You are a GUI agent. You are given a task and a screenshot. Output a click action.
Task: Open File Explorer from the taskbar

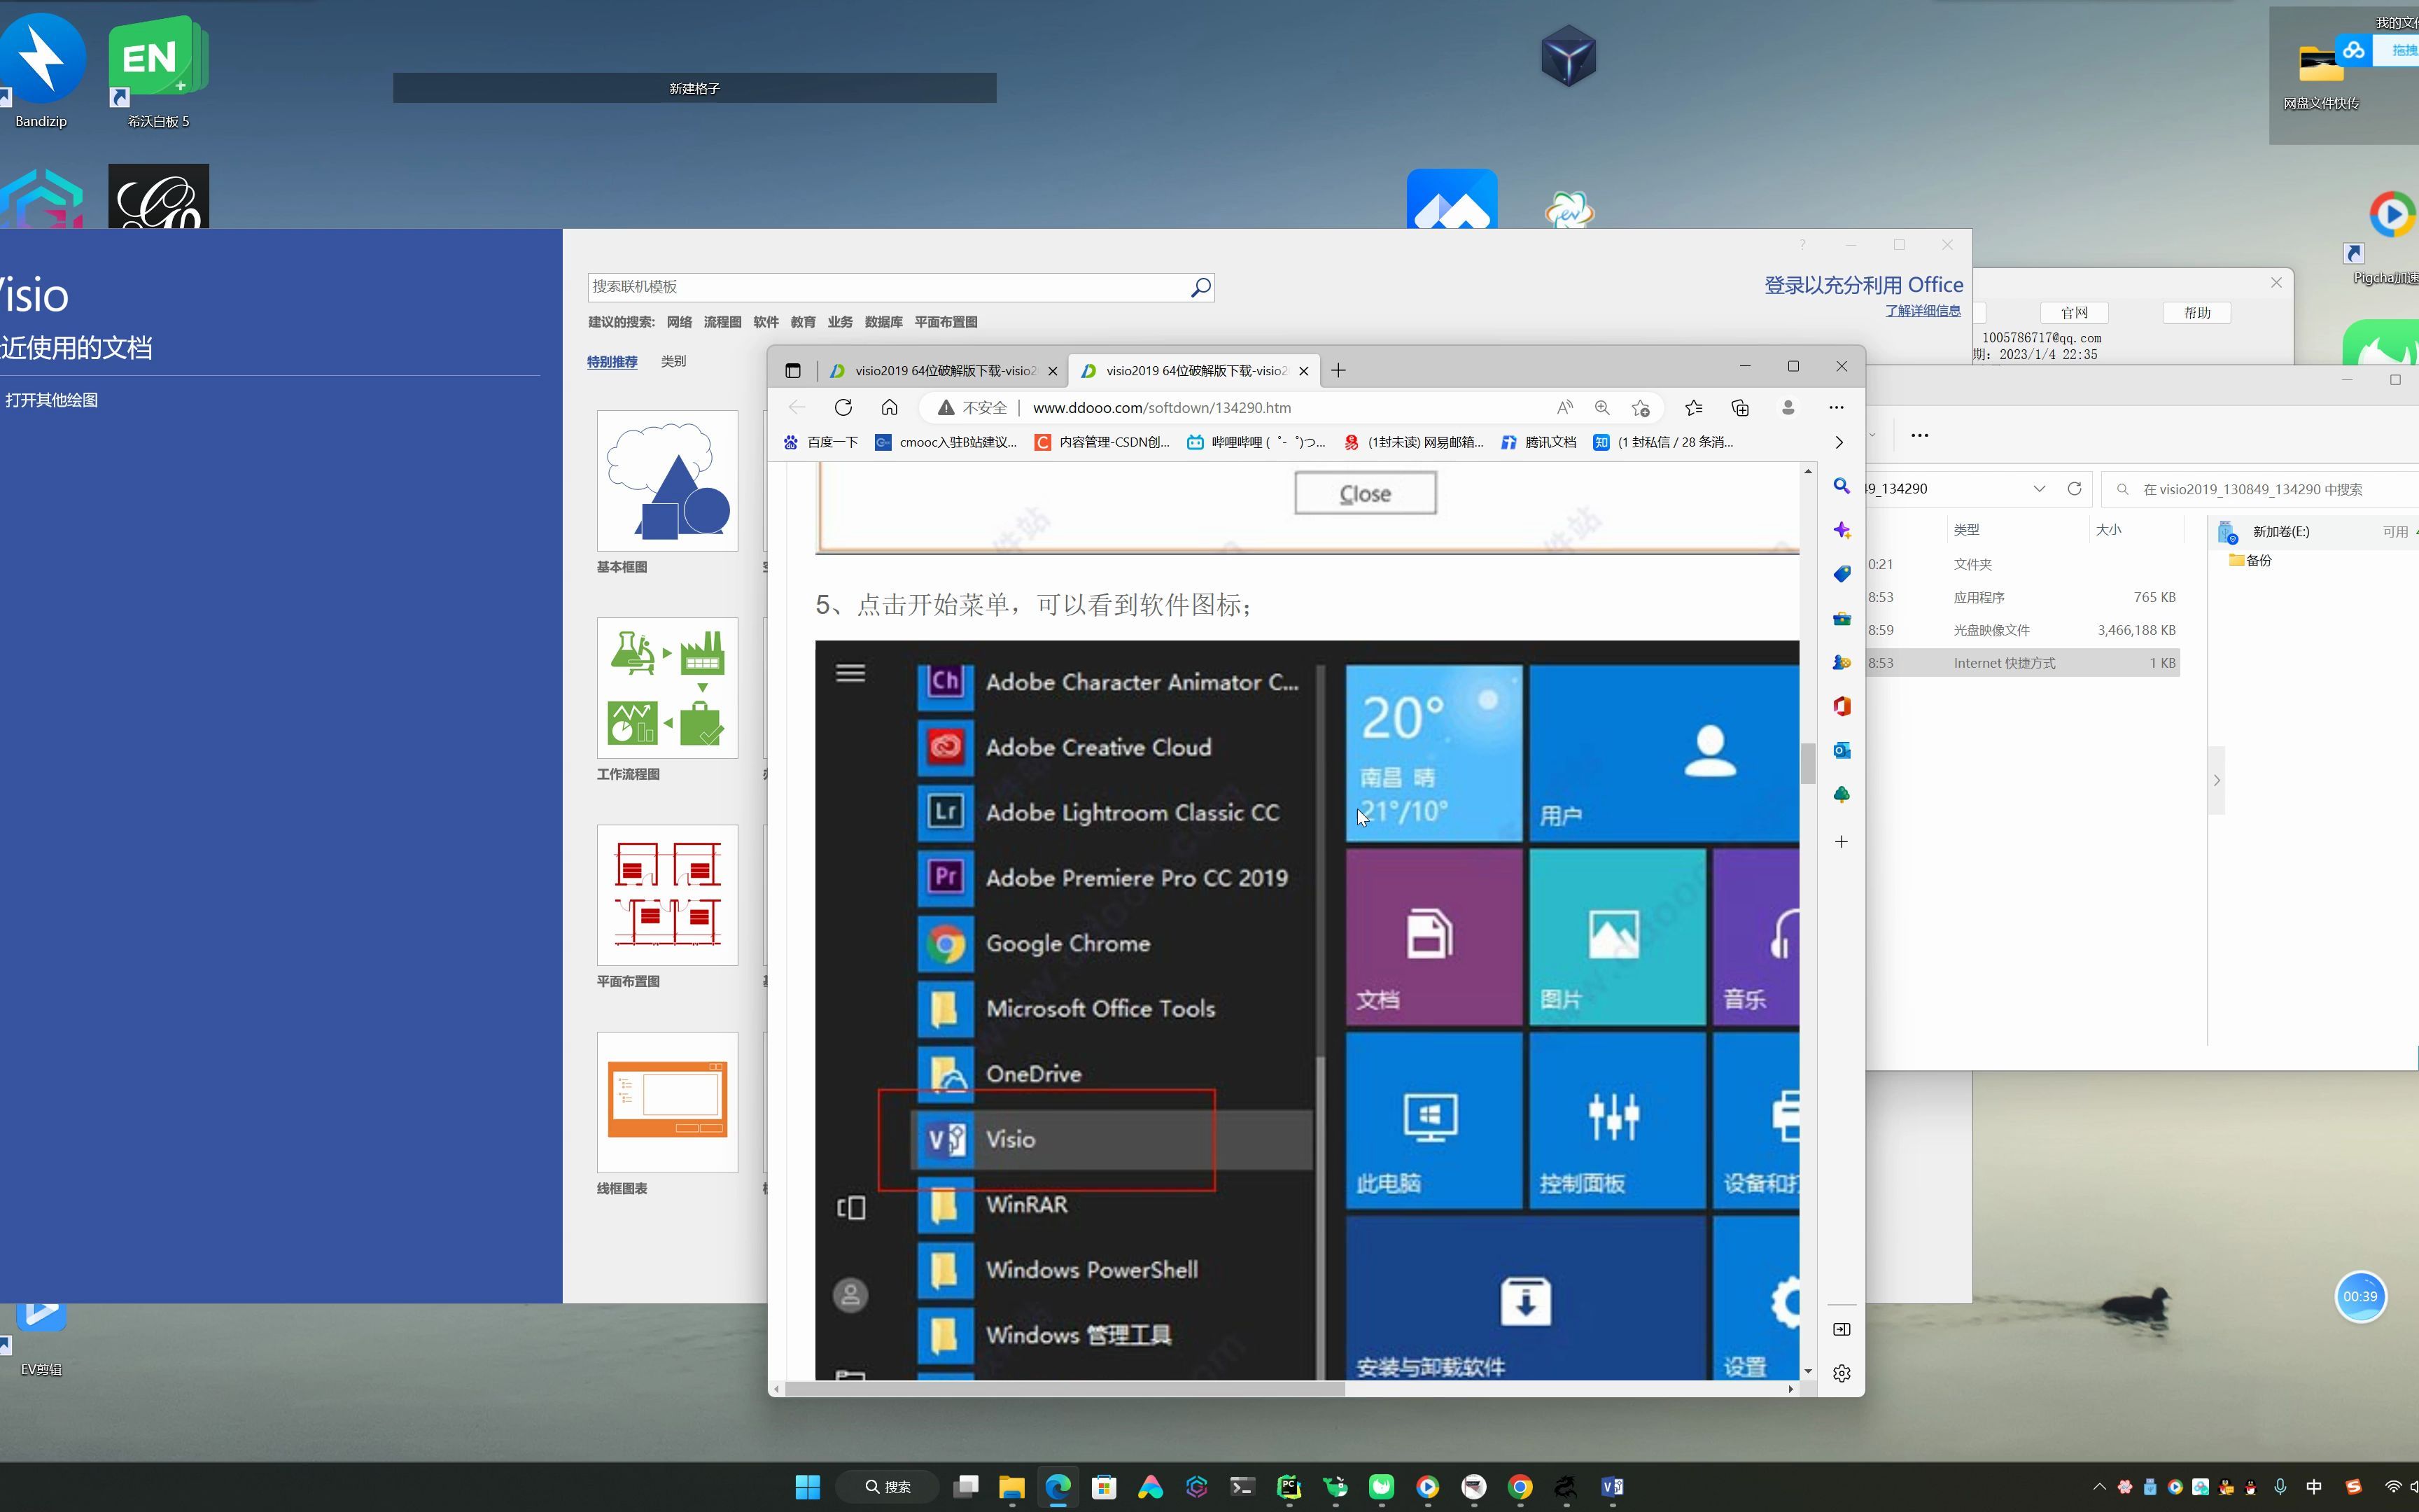pyautogui.click(x=1011, y=1487)
